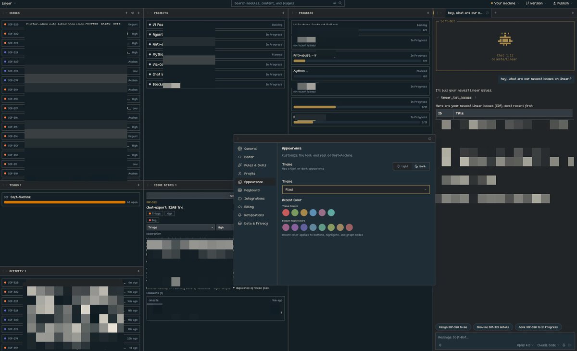
Task: Select the Soft-Machine team row
Action: point(71,199)
